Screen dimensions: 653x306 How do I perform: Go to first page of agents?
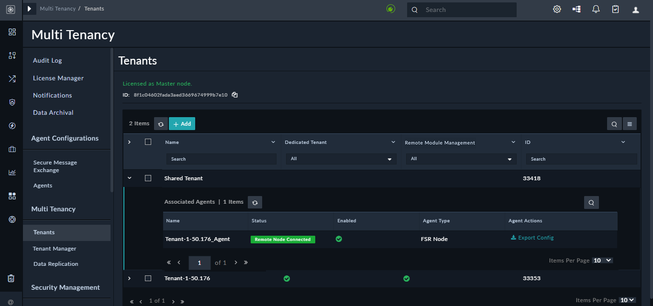(169, 262)
